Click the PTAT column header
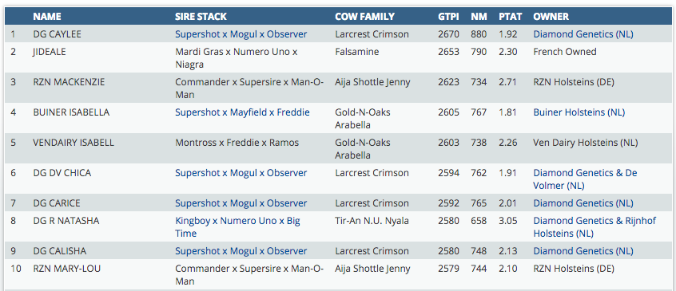The width and height of the screenshot is (676, 291). 511,17
